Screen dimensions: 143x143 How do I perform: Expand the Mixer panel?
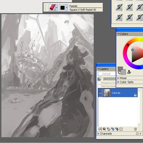tap(118, 78)
